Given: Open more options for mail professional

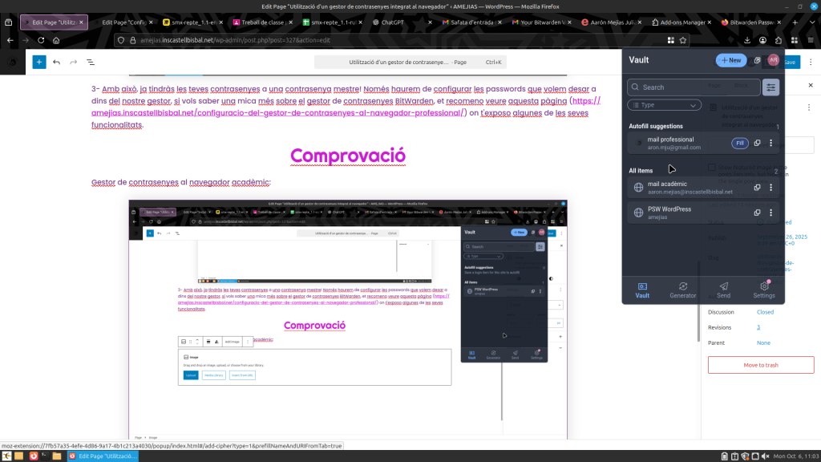Looking at the screenshot, I should coord(771,143).
